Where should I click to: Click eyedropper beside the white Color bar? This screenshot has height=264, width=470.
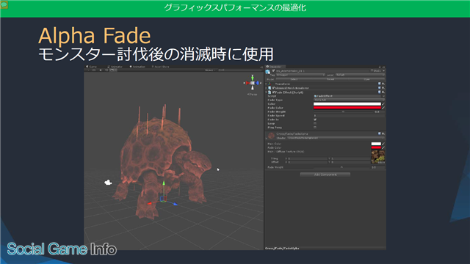[383, 104]
